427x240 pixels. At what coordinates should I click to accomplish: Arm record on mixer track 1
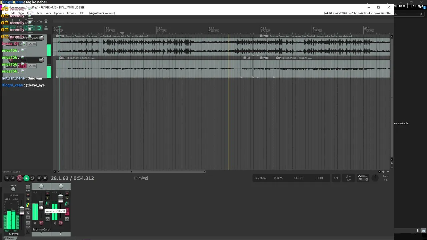pyautogui.click(x=41, y=223)
